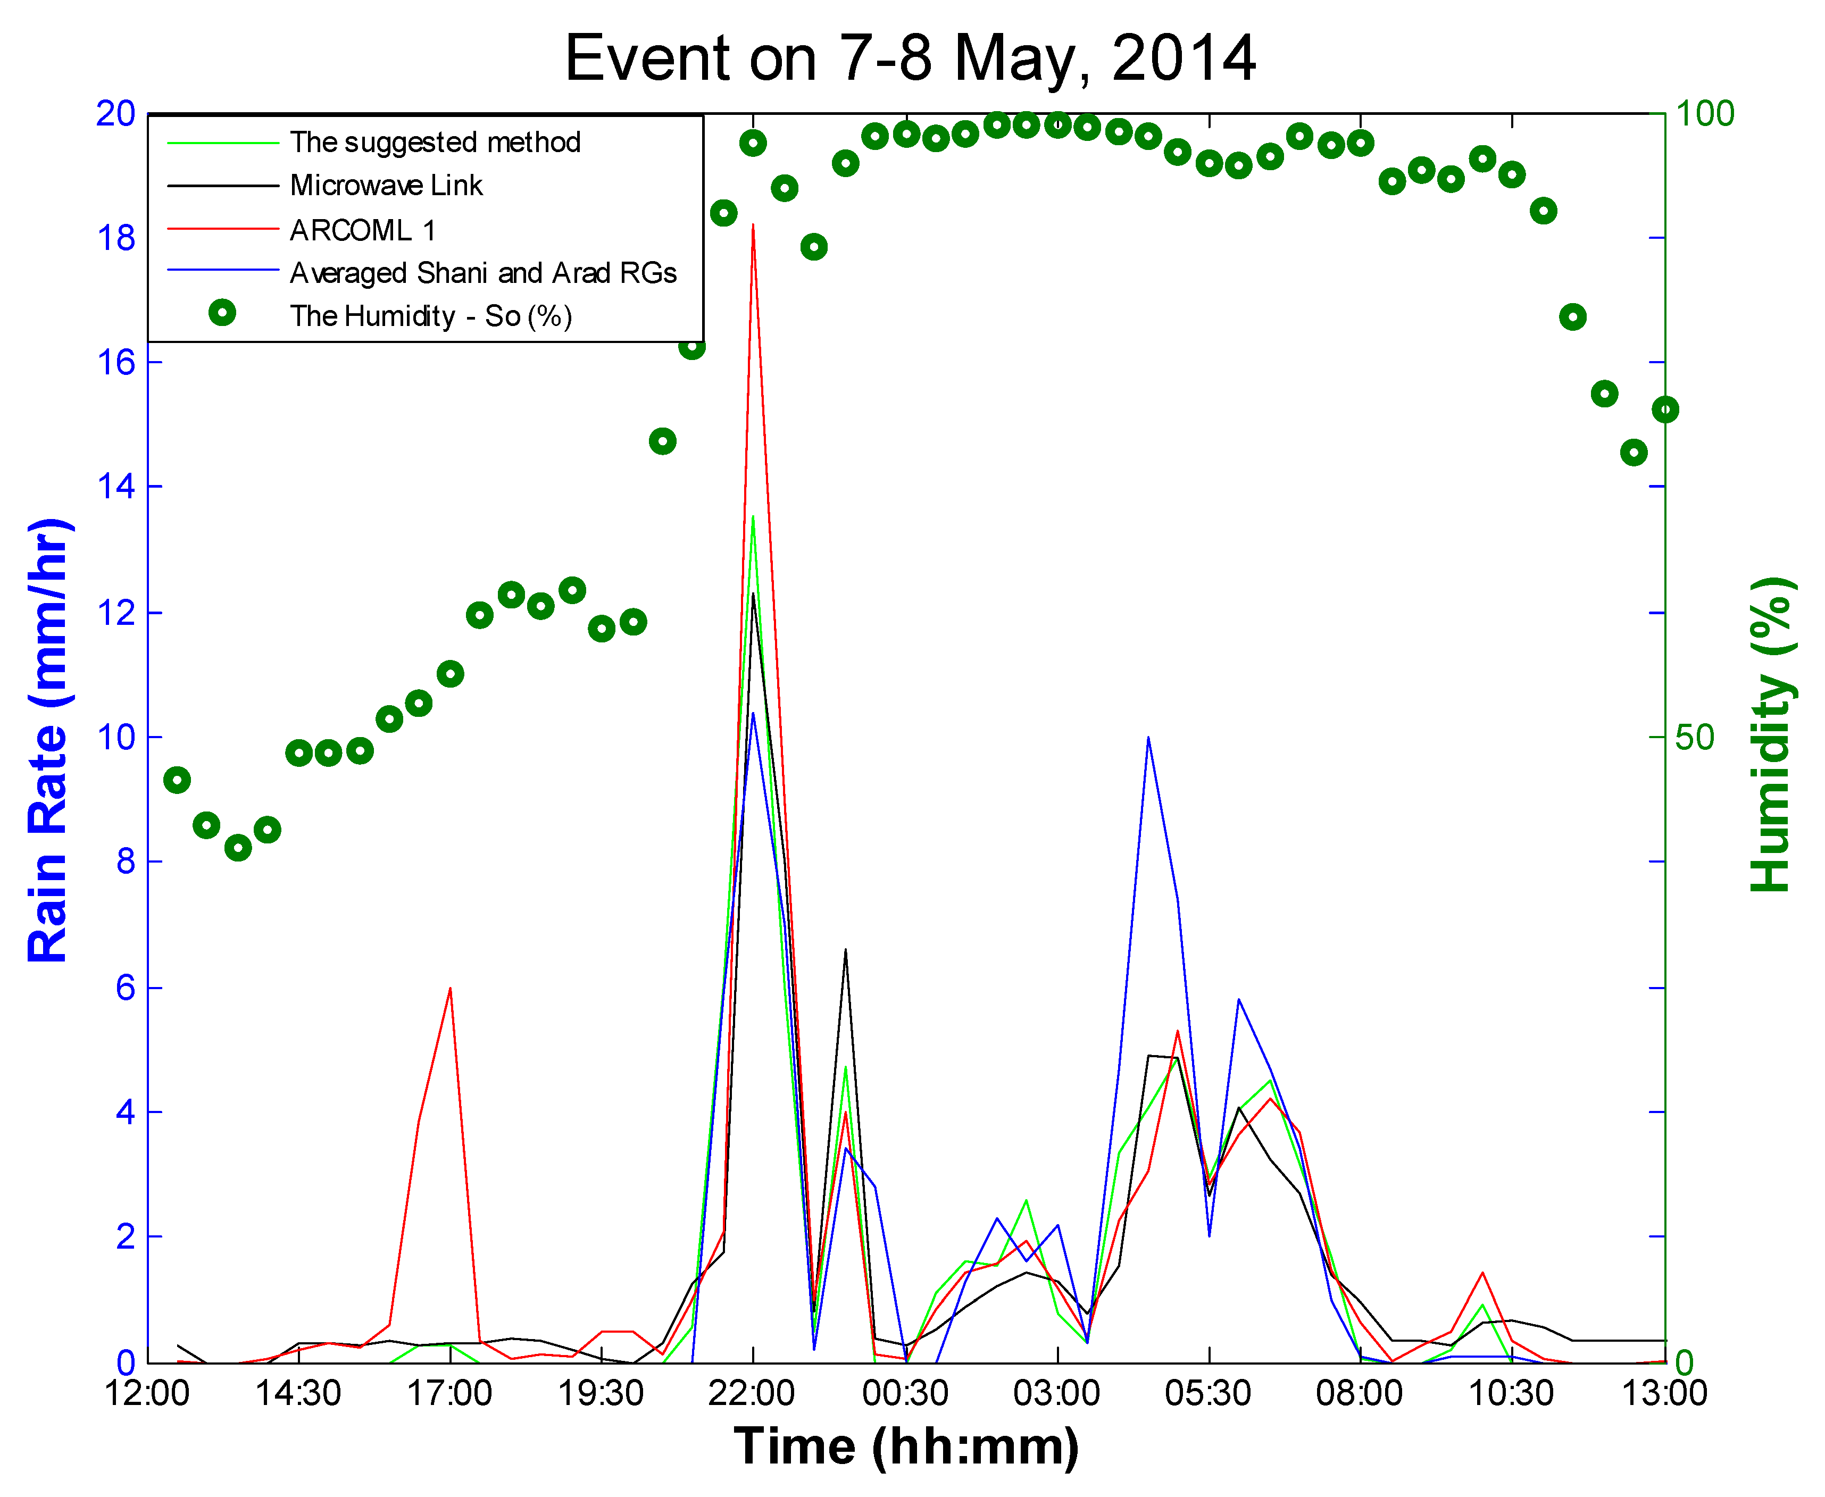1825x1497 pixels.
Task: Click 'Averaged Shani and Arad RGs' legend text
Action: [483, 273]
